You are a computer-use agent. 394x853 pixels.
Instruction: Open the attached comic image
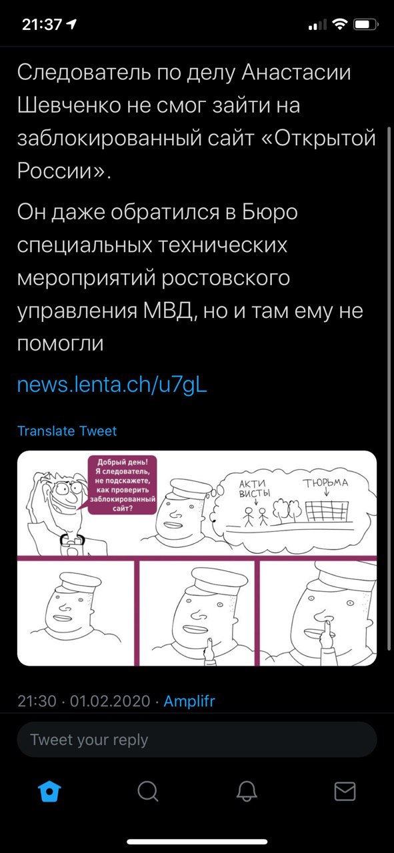pos(197,558)
